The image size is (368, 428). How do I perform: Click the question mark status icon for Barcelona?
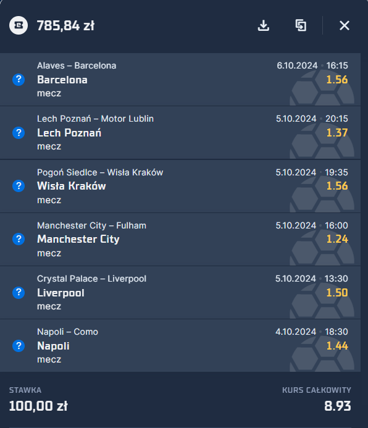[19, 80]
